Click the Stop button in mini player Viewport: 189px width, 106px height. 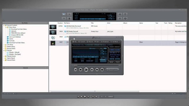coord(81,69)
